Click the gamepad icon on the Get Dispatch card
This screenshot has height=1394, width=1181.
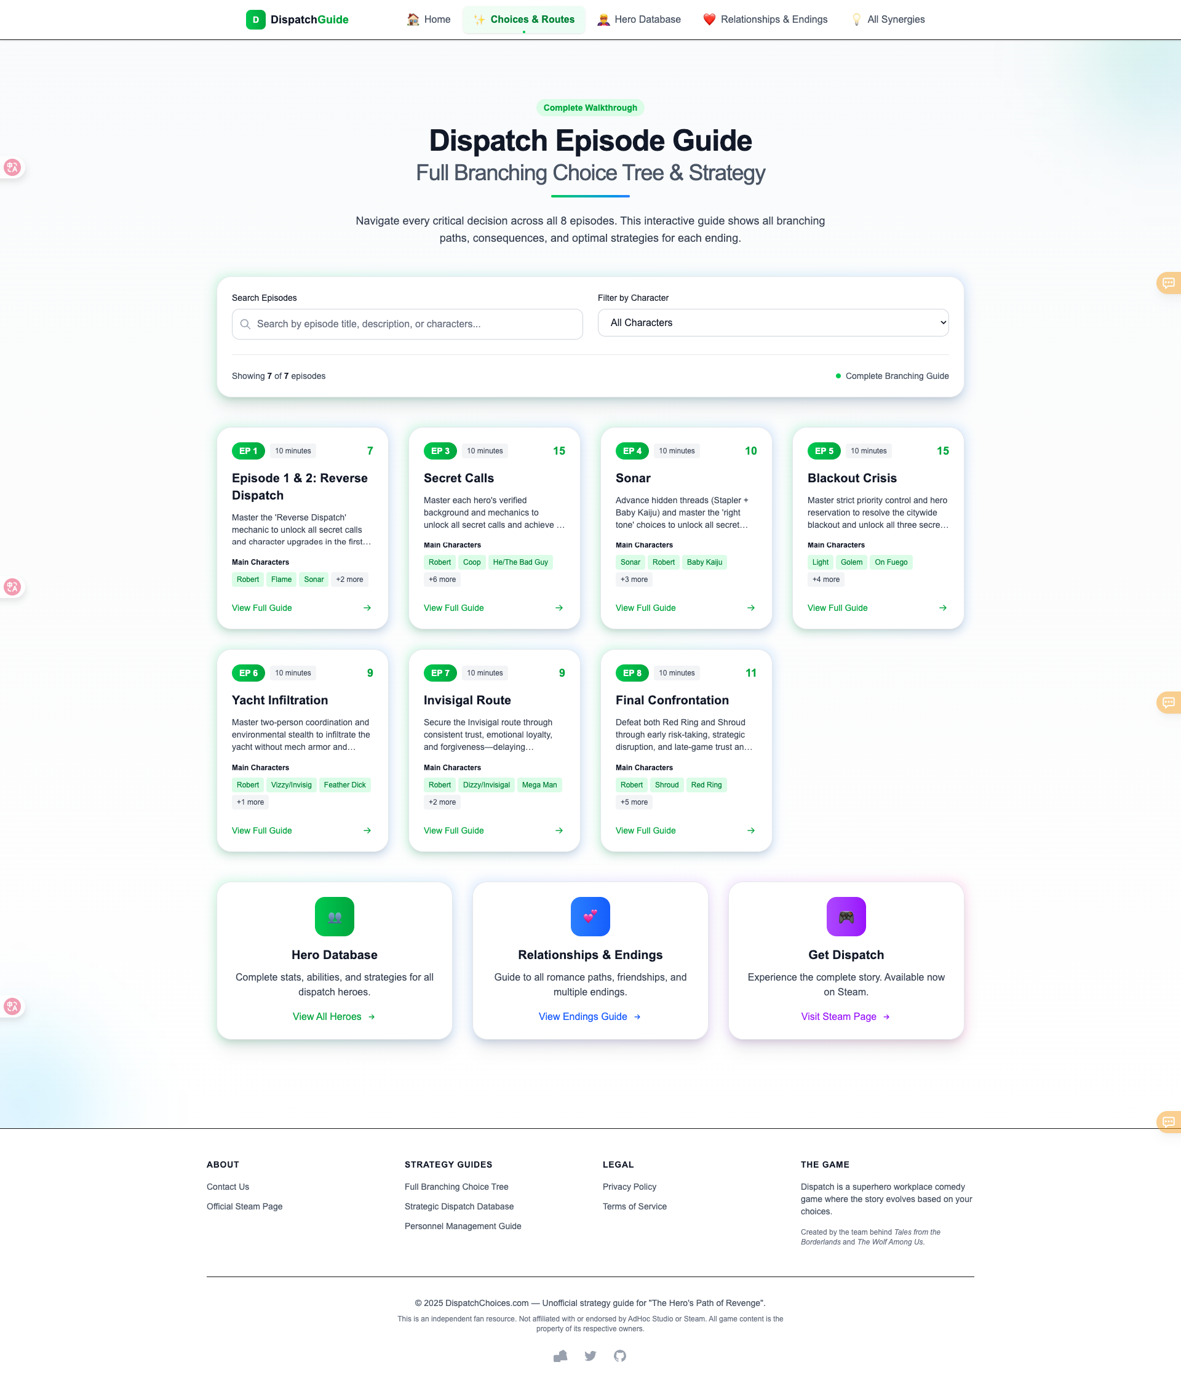(x=846, y=917)
